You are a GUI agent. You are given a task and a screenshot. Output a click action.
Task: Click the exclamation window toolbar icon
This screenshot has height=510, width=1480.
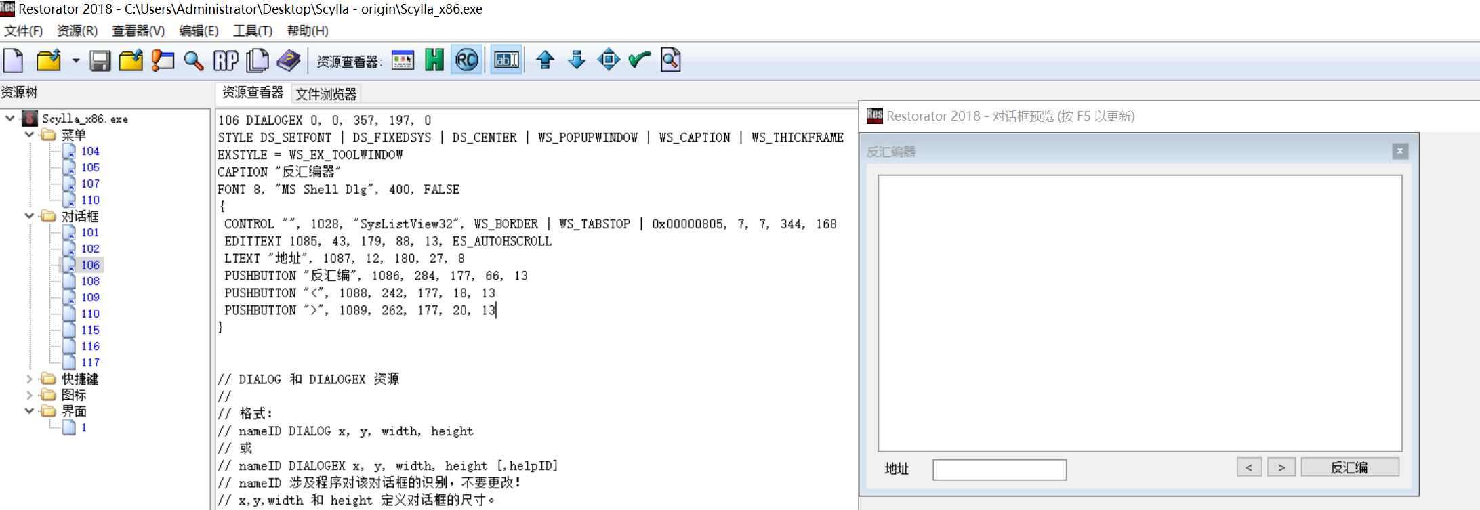tap(163, 61)
